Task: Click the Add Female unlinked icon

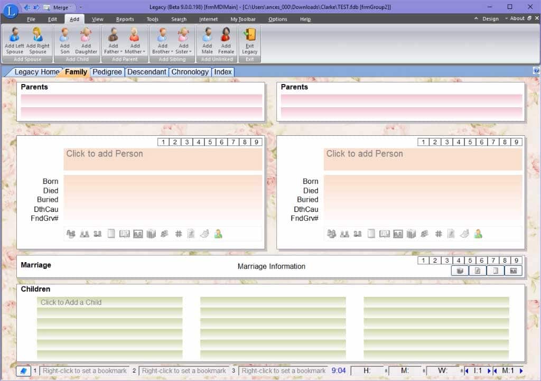Action: [226, 36]
